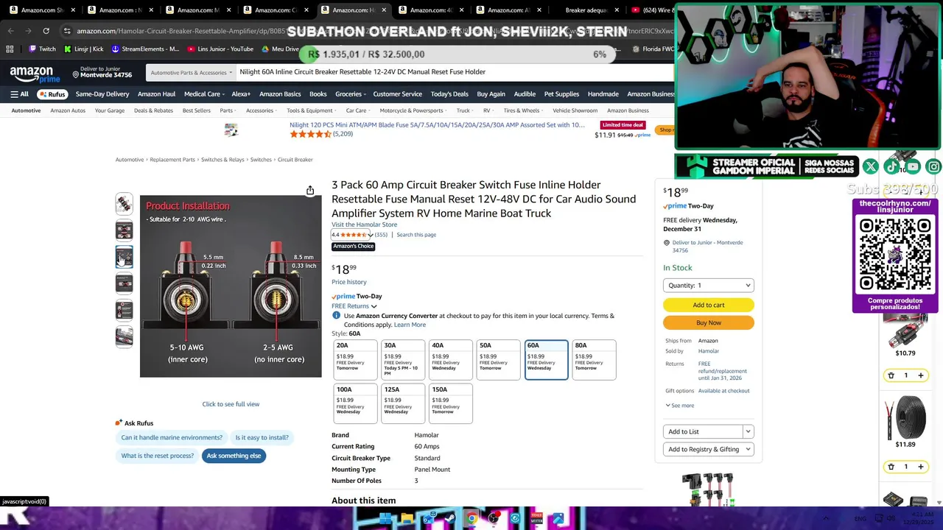Select the first product image thumbnail
The height and width of the screenshot is (530, 943).
pyautogui.click(x=124, y=203)
